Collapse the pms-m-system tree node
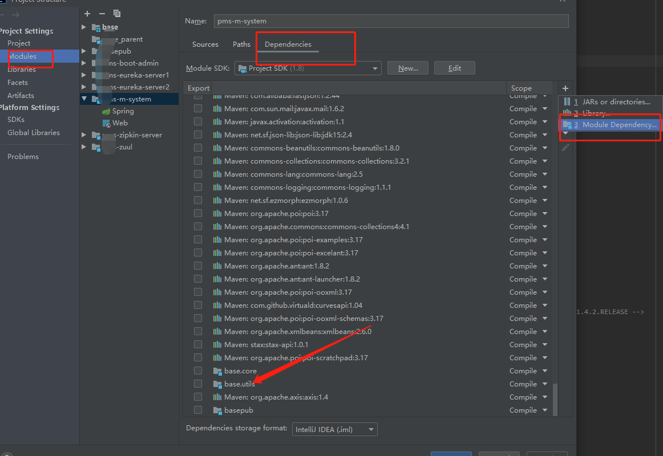This screenshot has height=456, width=663. click(x=84, y=99)
